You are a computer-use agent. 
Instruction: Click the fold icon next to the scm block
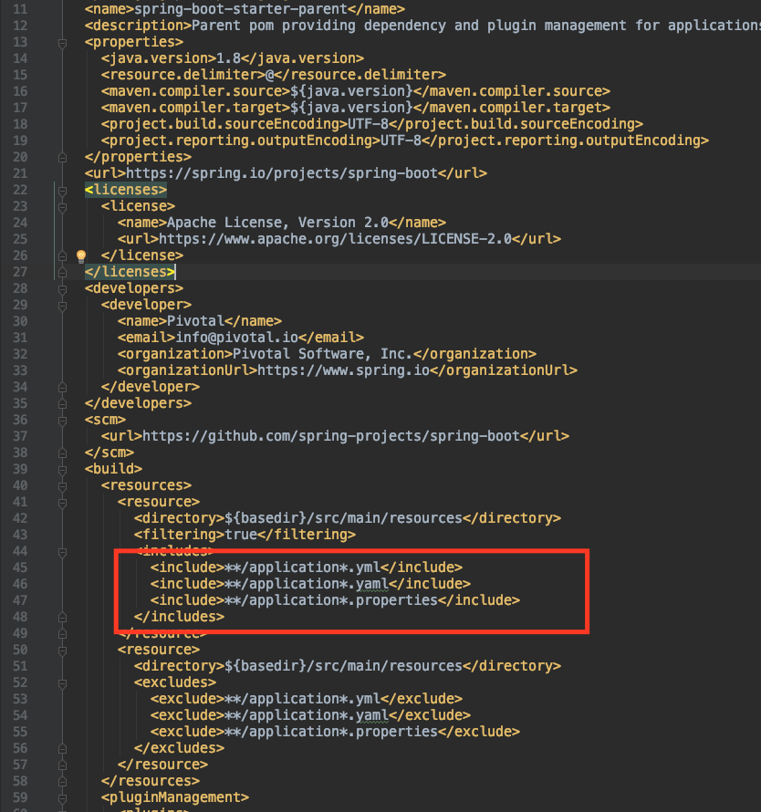pyautogui.click(x=61, y=419)
